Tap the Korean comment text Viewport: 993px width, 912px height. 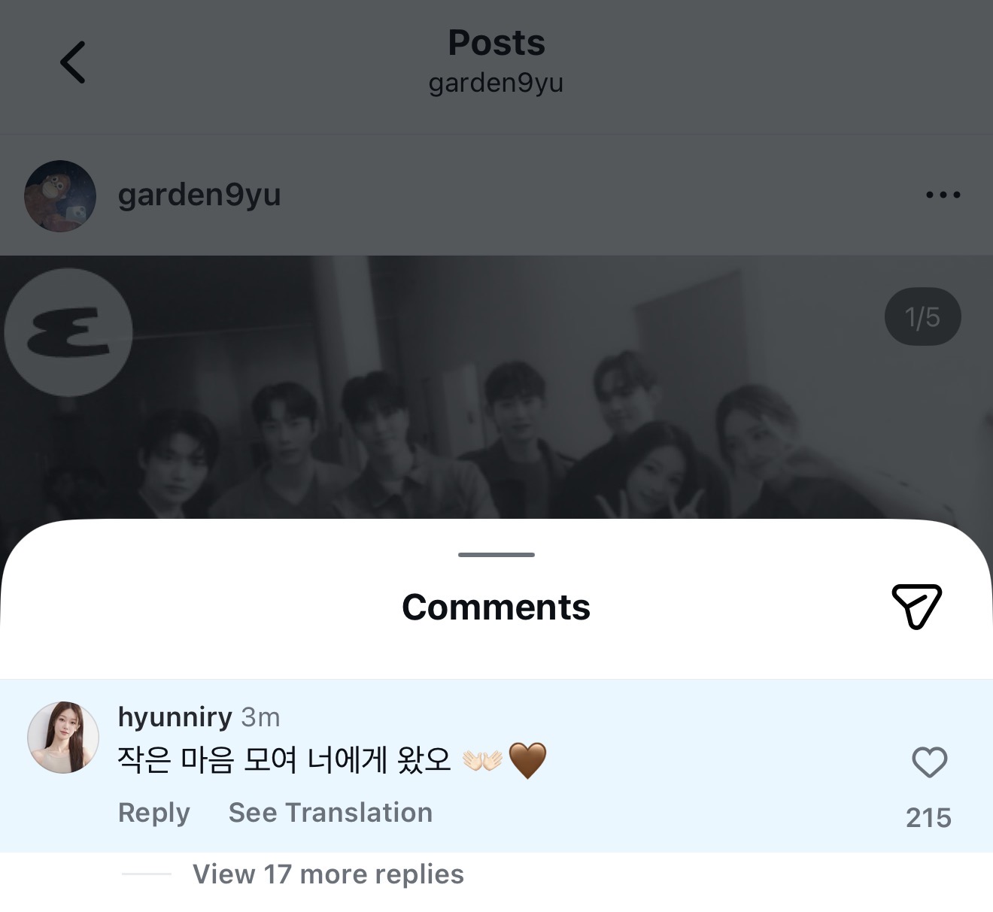click(284, 760)
